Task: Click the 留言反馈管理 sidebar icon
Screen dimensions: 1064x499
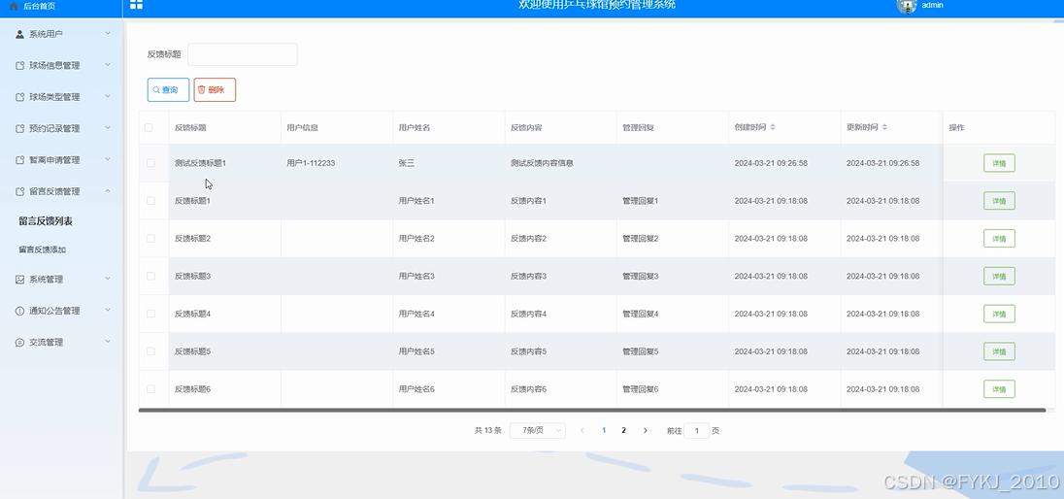Action: point(19,191)
